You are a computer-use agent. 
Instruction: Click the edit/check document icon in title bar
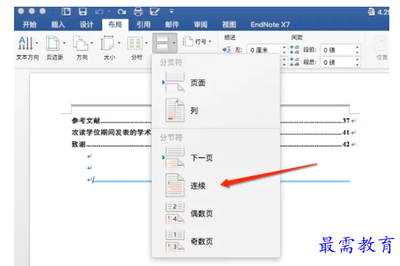coord(155,11)
